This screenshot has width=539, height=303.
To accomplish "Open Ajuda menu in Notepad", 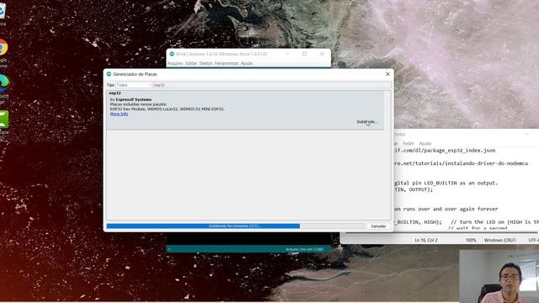I will tap(424, 144).
